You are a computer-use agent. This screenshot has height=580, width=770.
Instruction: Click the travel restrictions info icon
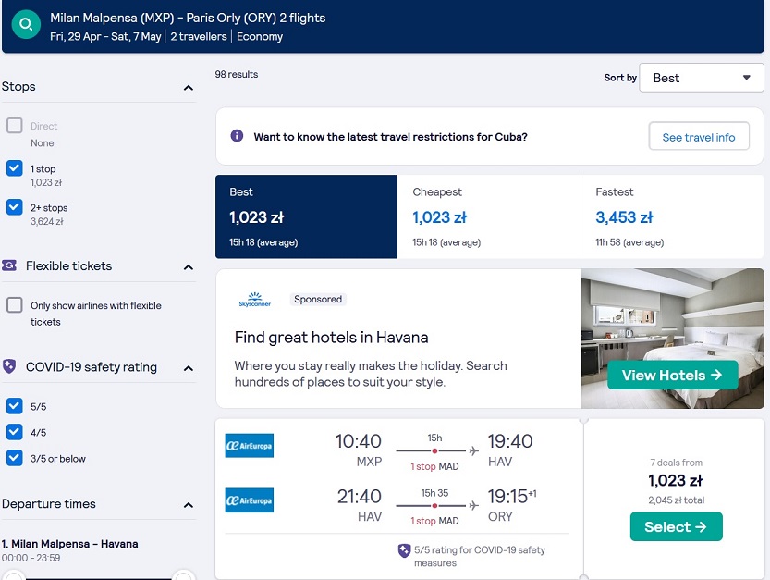click(237, 136)
